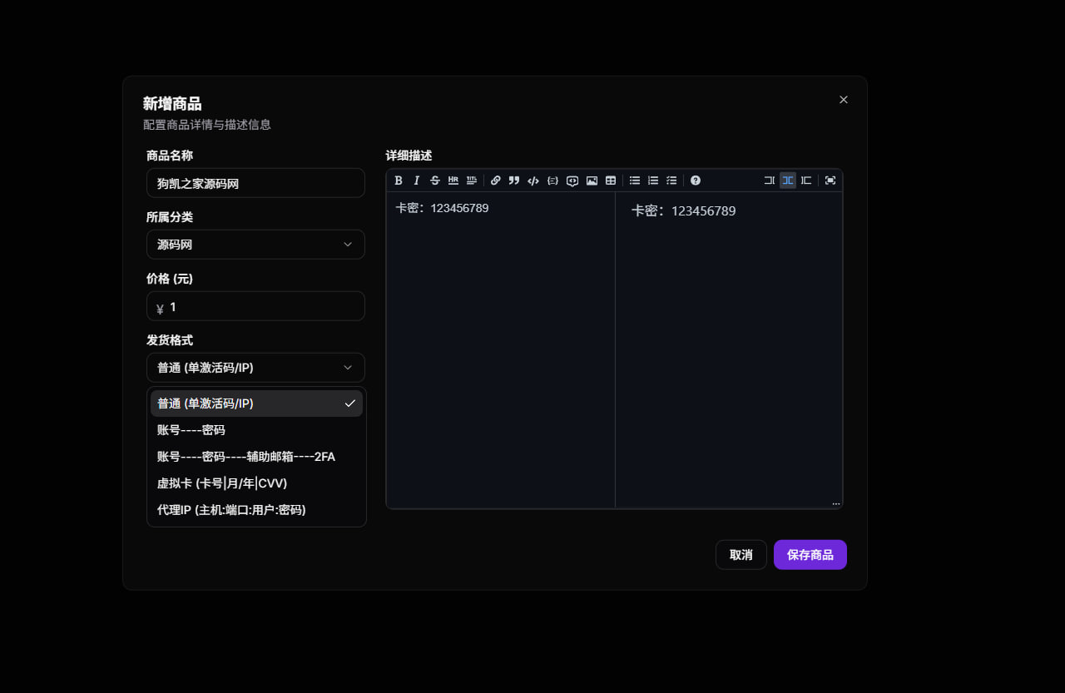Open the editor help via the question mark icon
Viewport: 1065px width, 693px height.
click(695, 181)
